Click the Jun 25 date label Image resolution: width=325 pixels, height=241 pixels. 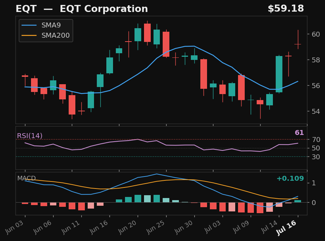tap(155, 227)
